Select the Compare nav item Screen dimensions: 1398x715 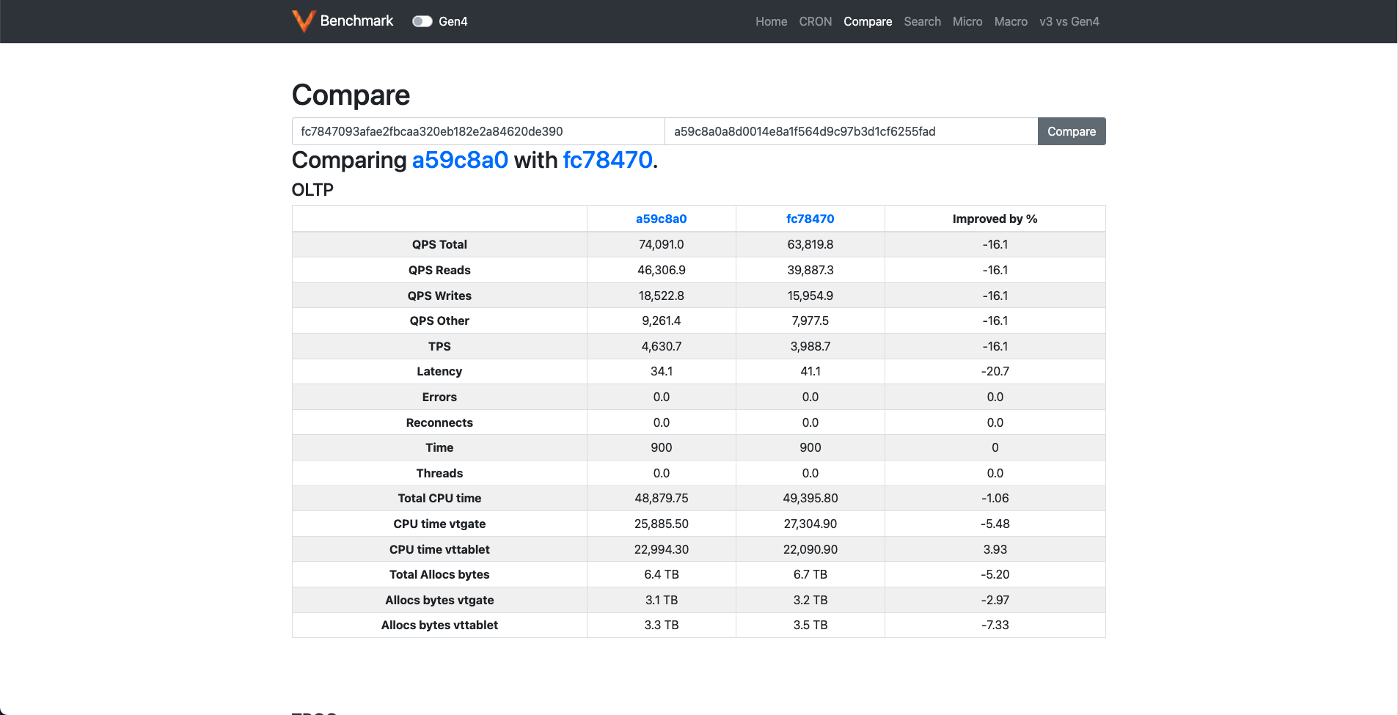(868, 21)
